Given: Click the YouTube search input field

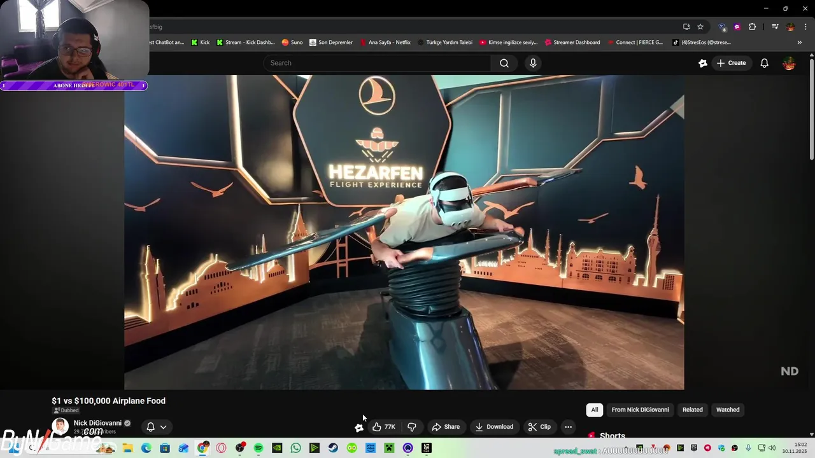Looking at the screenshot, I should click(x=377, y=63).
